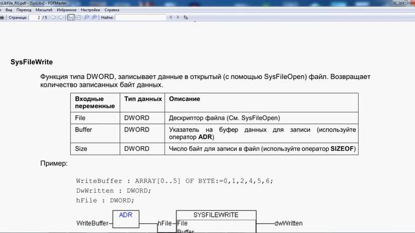Click the SYSFILEWRITE block title
The image size is (415, 233).
(x=216, y=215)
